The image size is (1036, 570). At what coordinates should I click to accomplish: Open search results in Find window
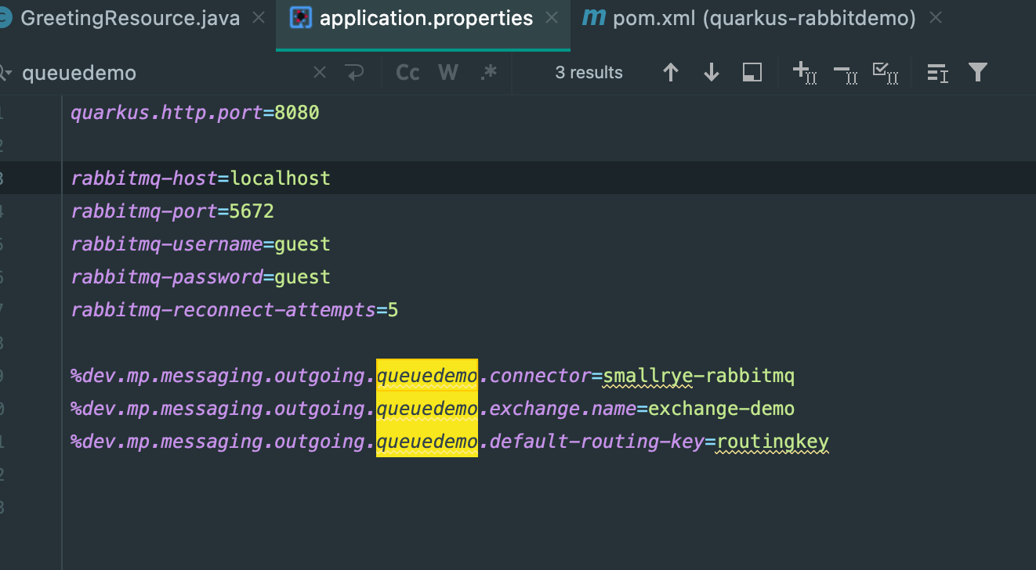point(752,73)
